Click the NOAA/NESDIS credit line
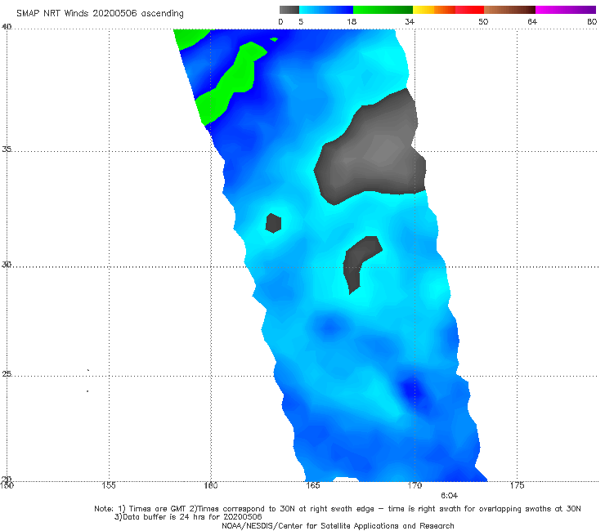Screen dimensions: 605x531 (x=338, y=525)
